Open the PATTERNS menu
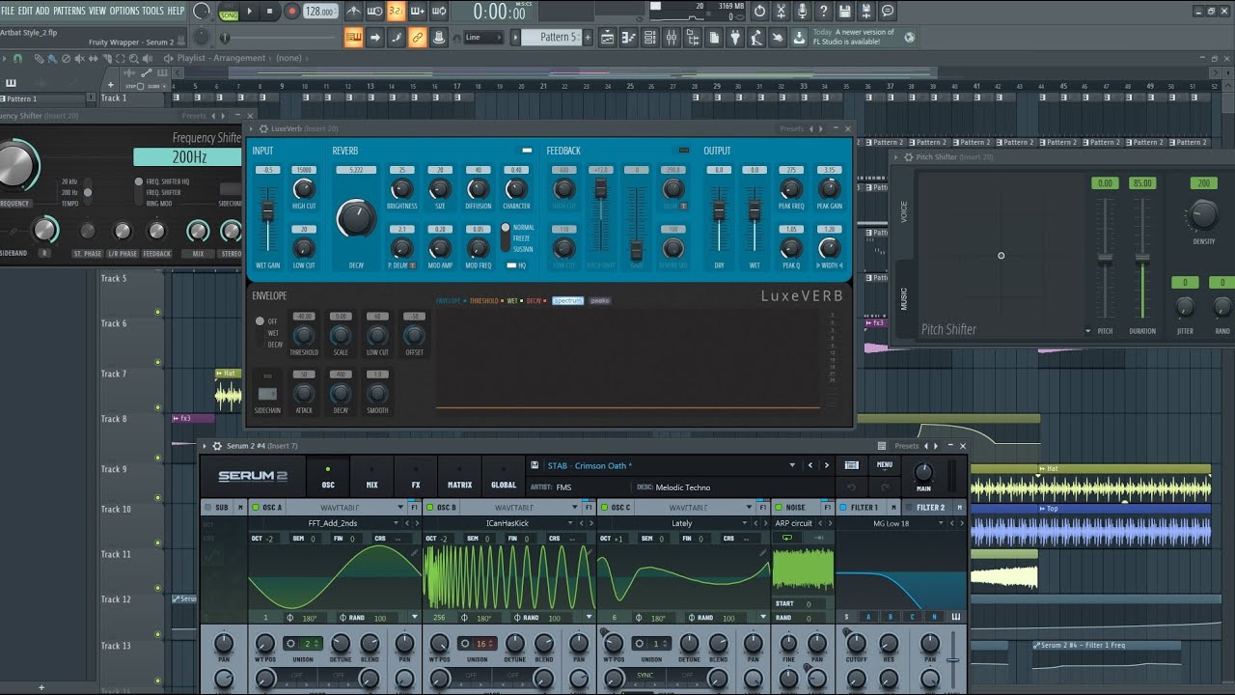Image resolution: width=1235 pixels, height=695 pixels. [x=69, y=11]
